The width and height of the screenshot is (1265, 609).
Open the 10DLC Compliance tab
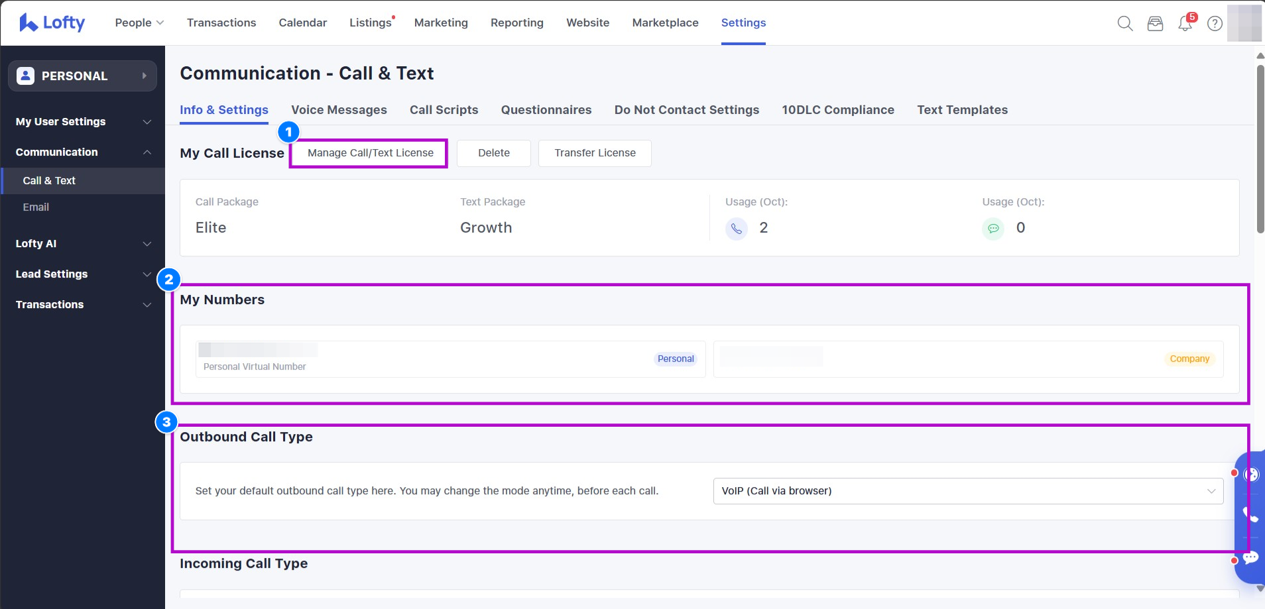[837, 110]
